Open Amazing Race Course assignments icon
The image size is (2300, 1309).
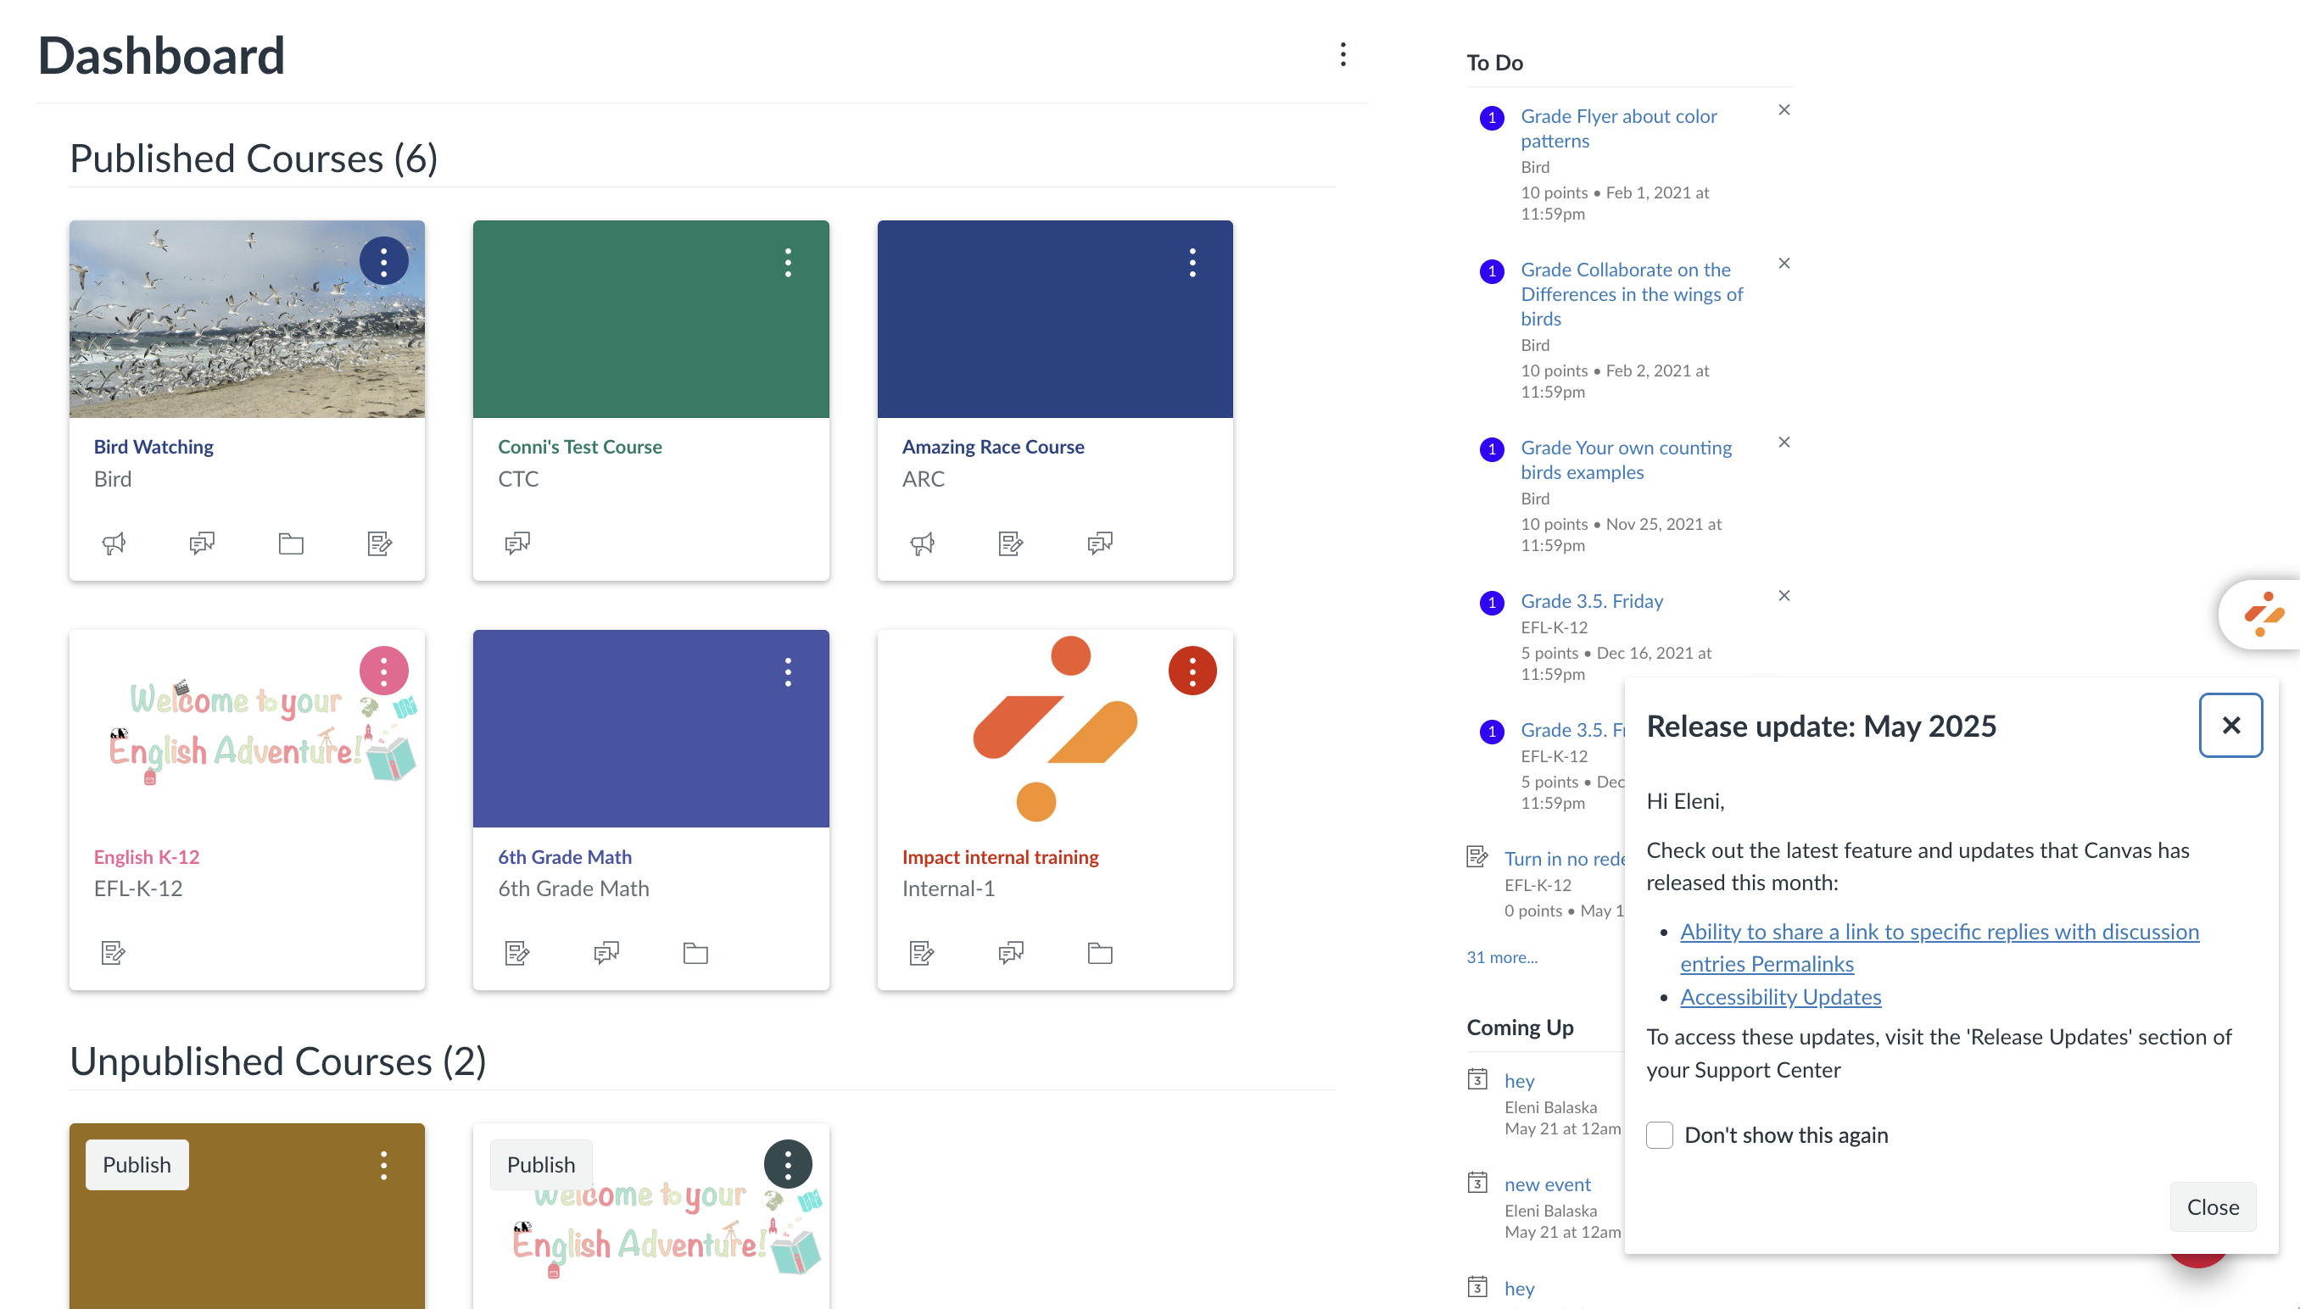tap(1011, 543)
